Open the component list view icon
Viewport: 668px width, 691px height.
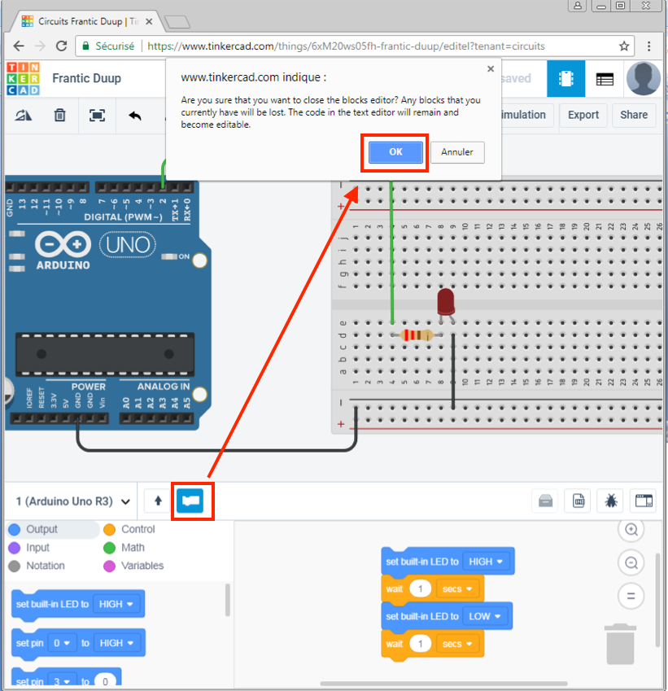tap(605, 79)
